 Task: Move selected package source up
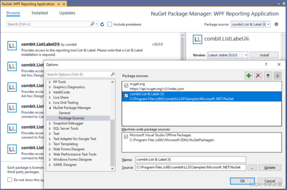(x=268, y=76)
